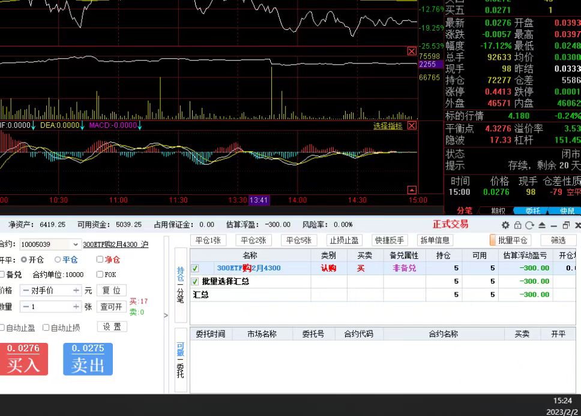Click taskbar clock showing 15:24
581x416 pixels.
[x=562, y=400]
